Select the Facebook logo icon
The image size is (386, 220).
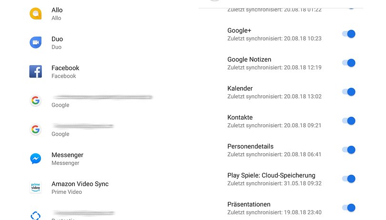[36, 71]
